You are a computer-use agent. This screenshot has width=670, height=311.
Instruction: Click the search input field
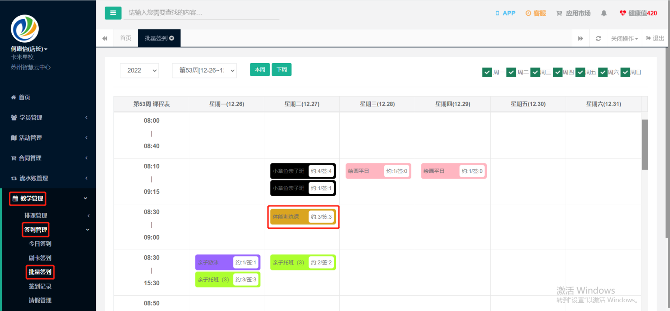tap(202, 13)
